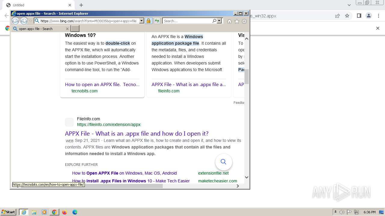Open IE Tools gear menu

(x=244, y=21)
